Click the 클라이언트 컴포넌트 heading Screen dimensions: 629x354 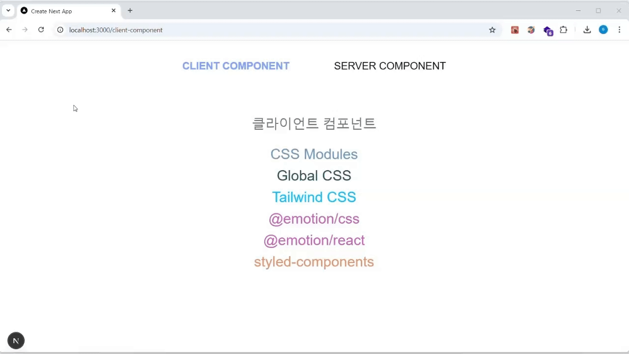pyautogui.click(x=314, y=123)
